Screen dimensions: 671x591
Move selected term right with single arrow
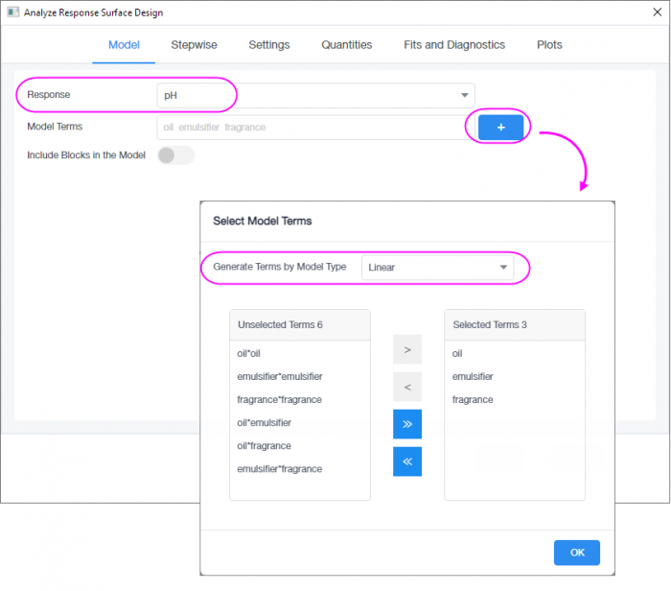click(x=406, y=349)
